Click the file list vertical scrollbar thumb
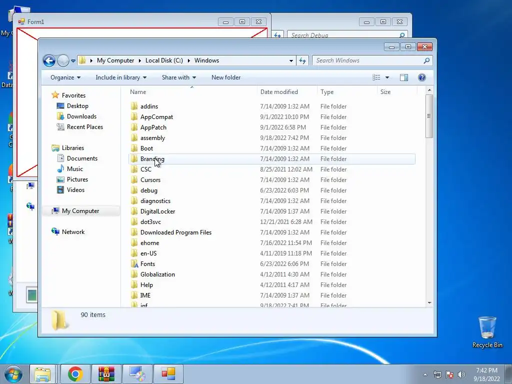512x384 pixels. [429, 116]
